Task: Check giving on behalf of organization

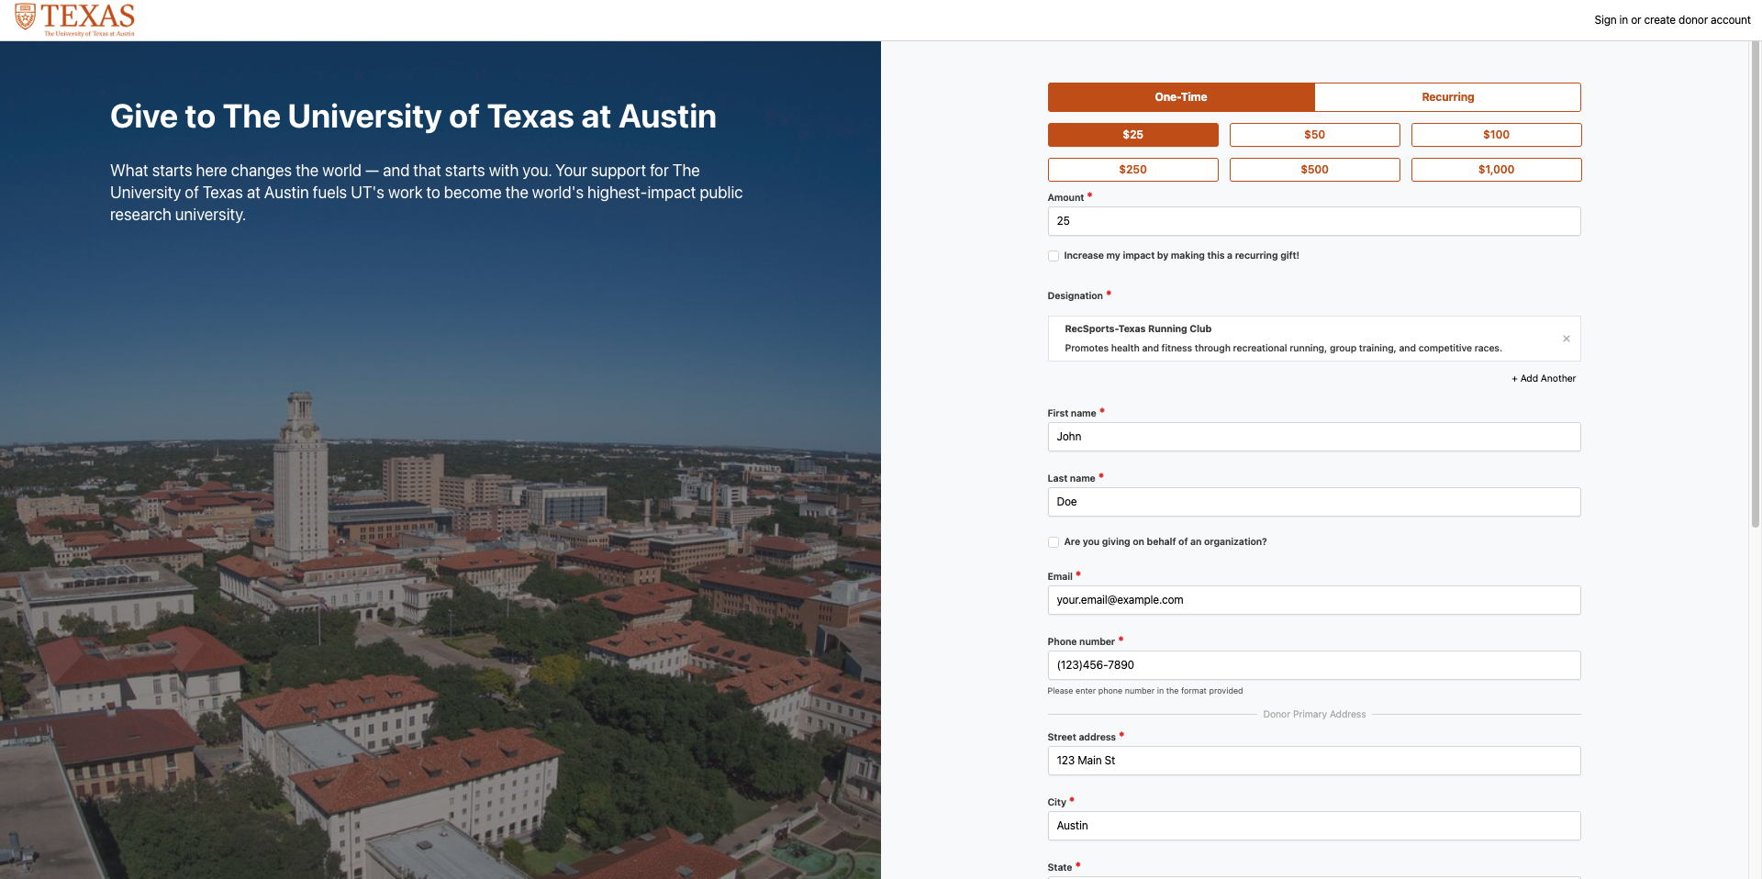Action: click(1054, 542)
